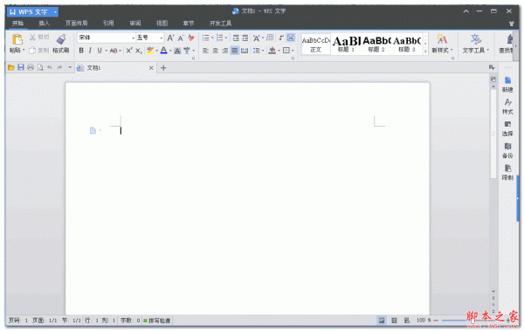Click the font color A swatch

tap(163, 51)
